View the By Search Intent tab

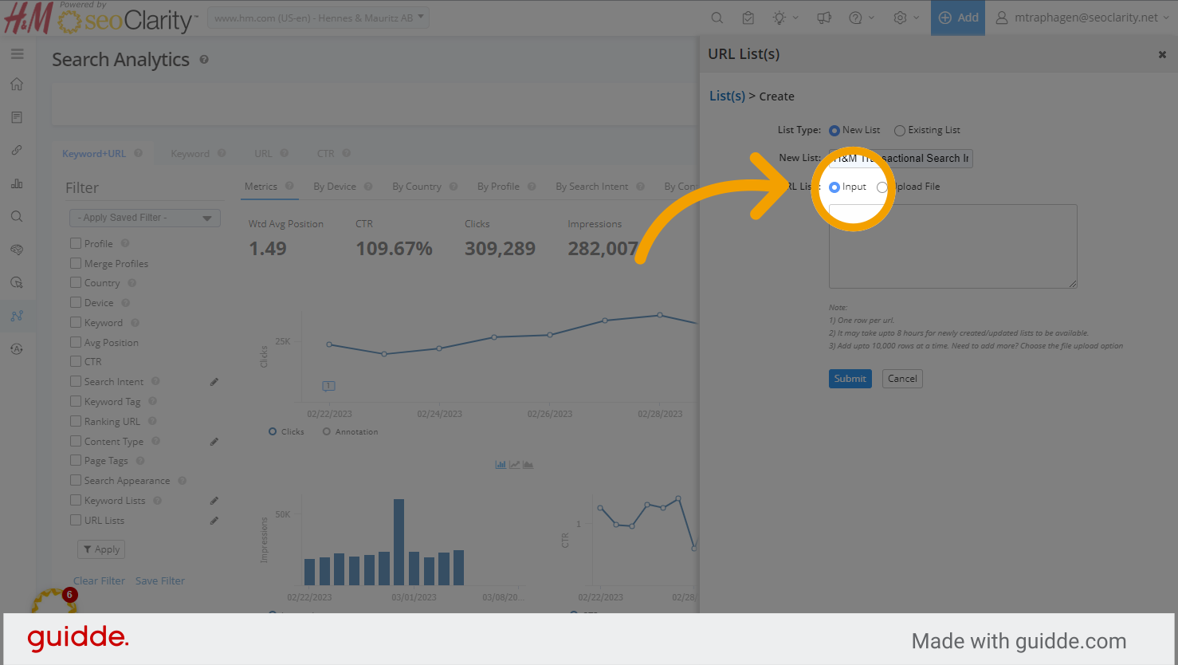point(592,187)
